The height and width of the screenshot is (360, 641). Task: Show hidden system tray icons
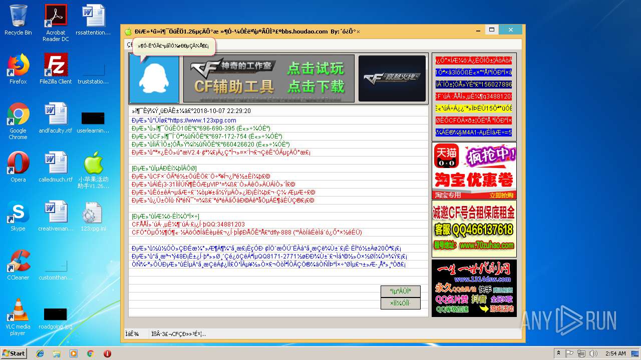click(x=558, y=353)
